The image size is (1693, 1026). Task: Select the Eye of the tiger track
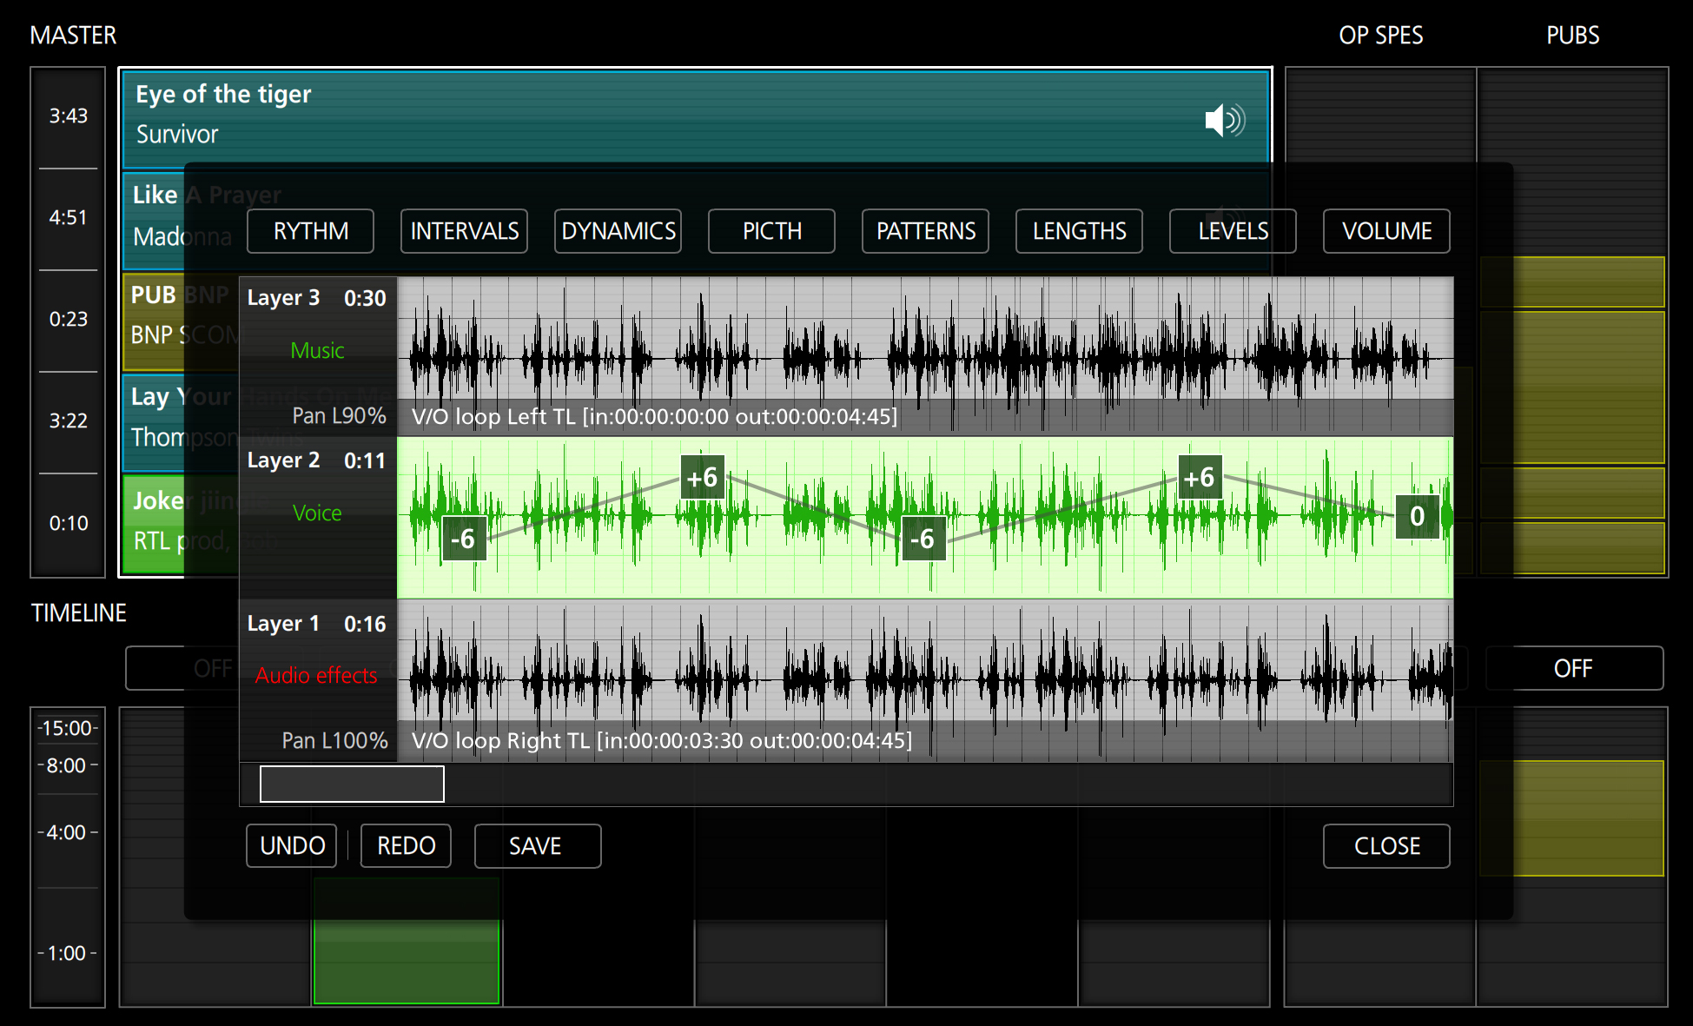pyautogui.click(x=696, y=119)
